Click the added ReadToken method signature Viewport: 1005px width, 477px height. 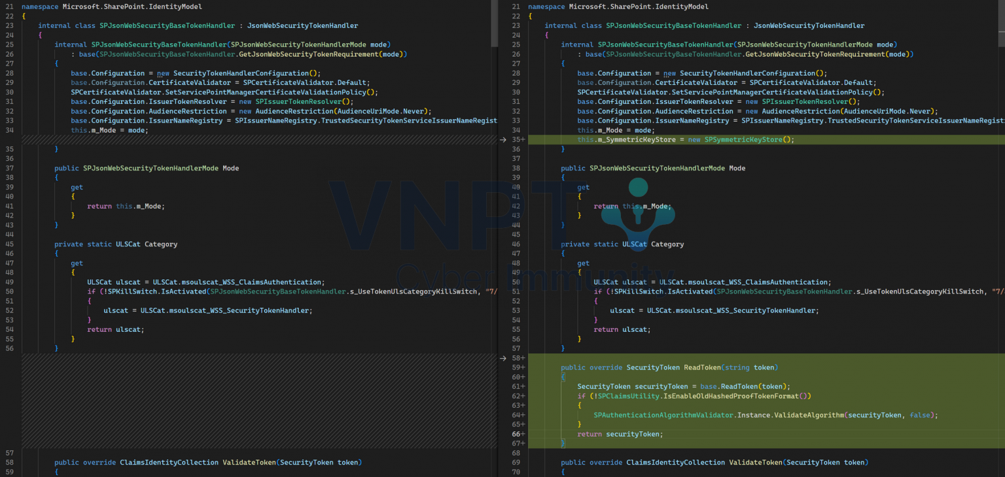point(669,367)
